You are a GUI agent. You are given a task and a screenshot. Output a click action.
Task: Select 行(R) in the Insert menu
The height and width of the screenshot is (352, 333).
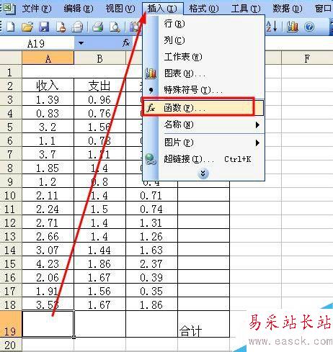(x=203, y=24)
